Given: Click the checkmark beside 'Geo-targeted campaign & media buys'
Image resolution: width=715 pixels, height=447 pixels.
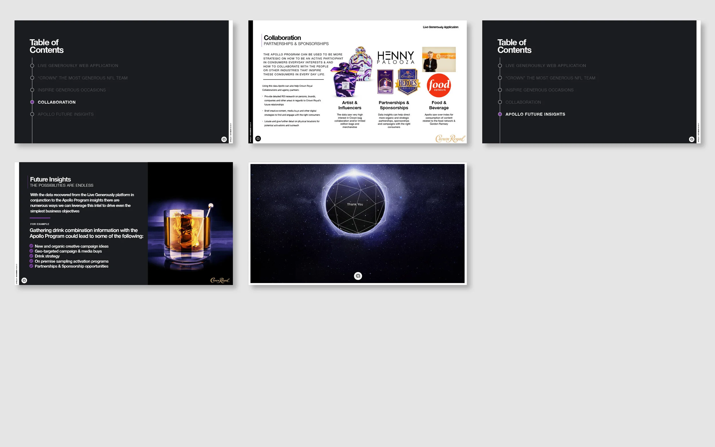Looking at the screenshot, I should coord(31,251).
